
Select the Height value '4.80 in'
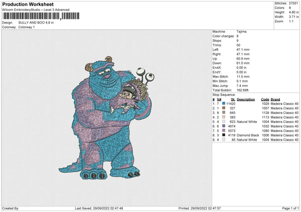(293, 12)
